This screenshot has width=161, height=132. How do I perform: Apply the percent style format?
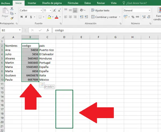click(x=133, y=17)
